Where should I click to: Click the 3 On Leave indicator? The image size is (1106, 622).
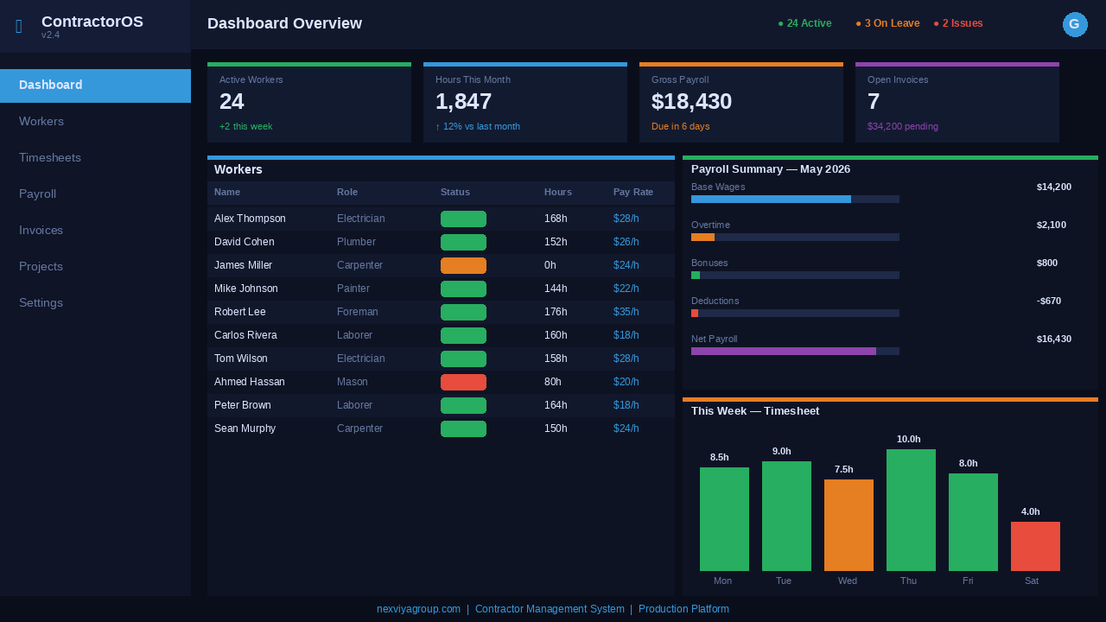[x=887, y=23]
